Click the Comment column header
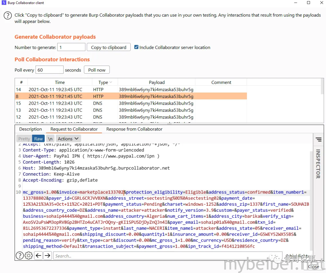The width and height of the screenshot is (326, 273). pyautogui.click(x=221, y=82)
